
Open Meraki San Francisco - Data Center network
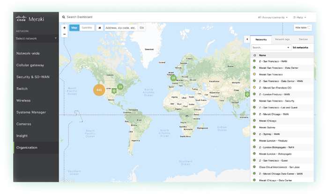tap(279, 68)
